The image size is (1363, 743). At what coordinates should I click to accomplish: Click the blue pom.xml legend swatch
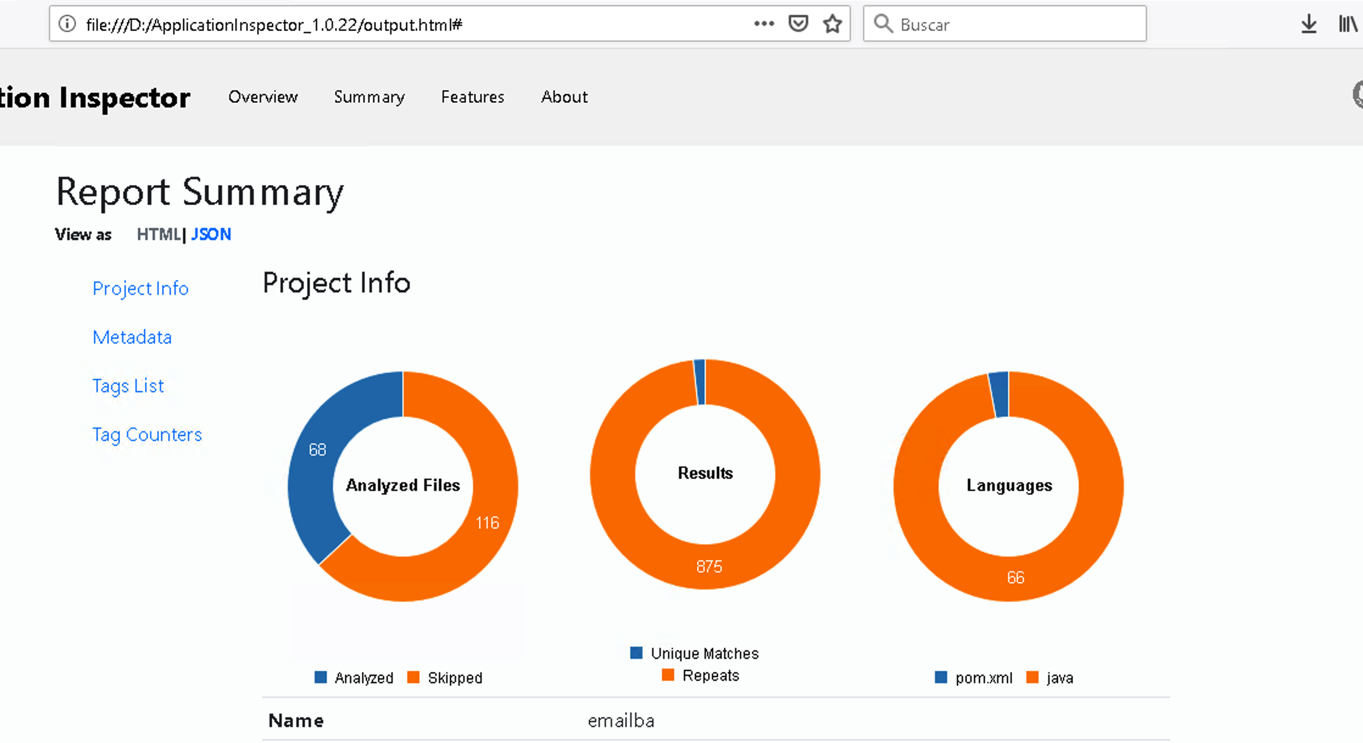[940, 677]
